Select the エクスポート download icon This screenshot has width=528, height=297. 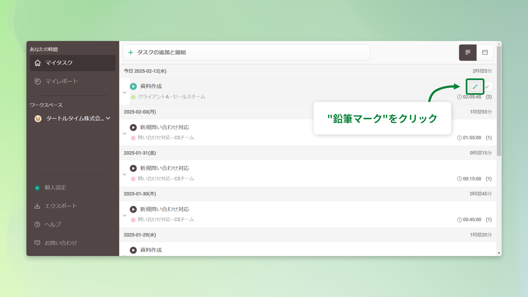[x=37, y=206]
